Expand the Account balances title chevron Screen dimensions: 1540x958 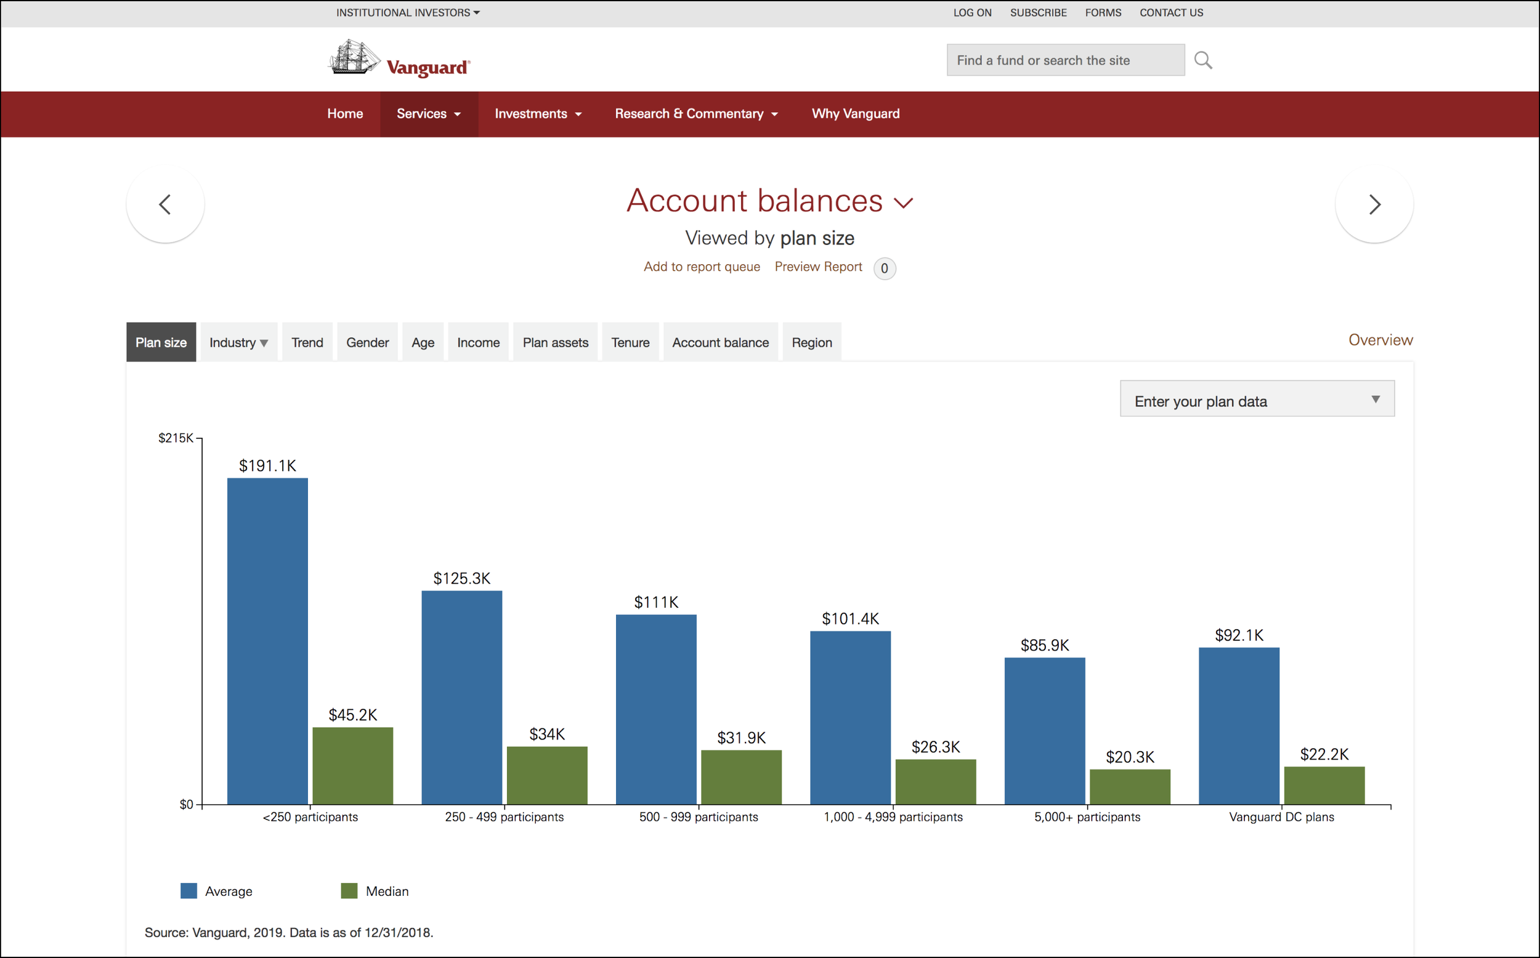pyautogui.click(x=903, y=203)
